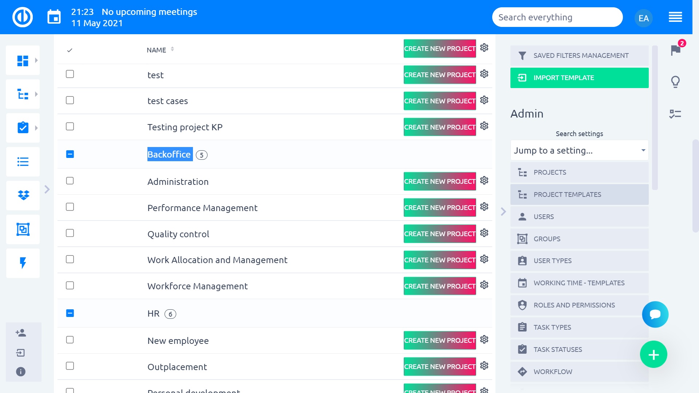Tick the checkbox beside Outplacement
Screen dimensions: 699x393
pyautogui.click(x=70, y=366)
